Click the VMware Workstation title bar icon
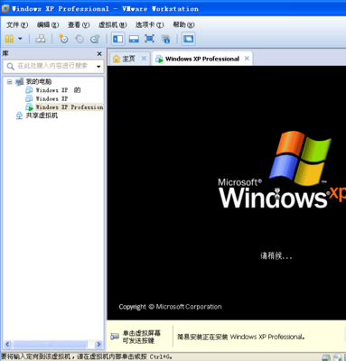Screen dimensions: 346x361 5,8
